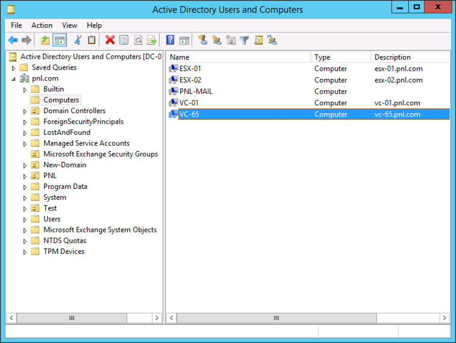
Task: Go back with the blue Back arrow
Action: [x=13, y=40]
